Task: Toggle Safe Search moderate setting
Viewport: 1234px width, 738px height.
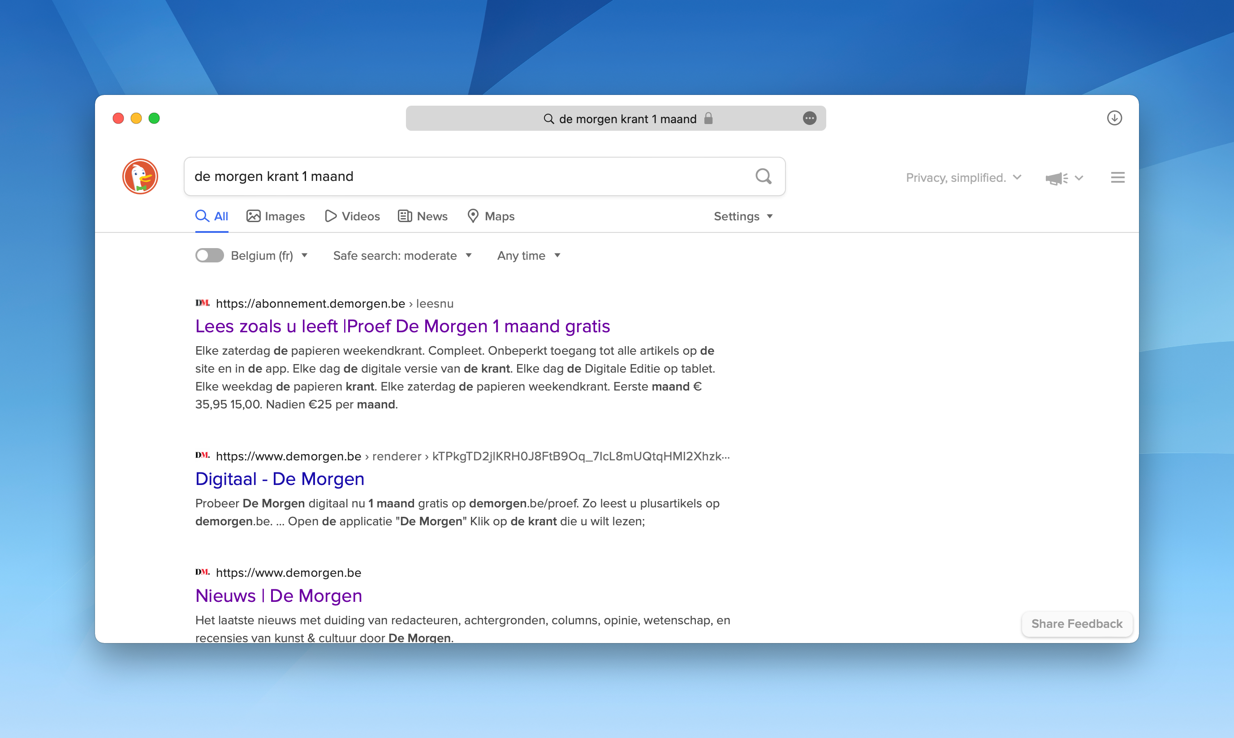Action: coord(399,256)
